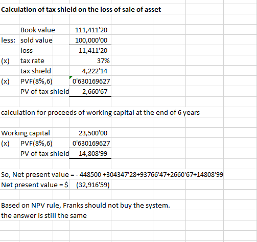Viewport: 257px width, 242px height.
Task: Select 0'630169627 value below 23,500'00
Action: [91, 144]
